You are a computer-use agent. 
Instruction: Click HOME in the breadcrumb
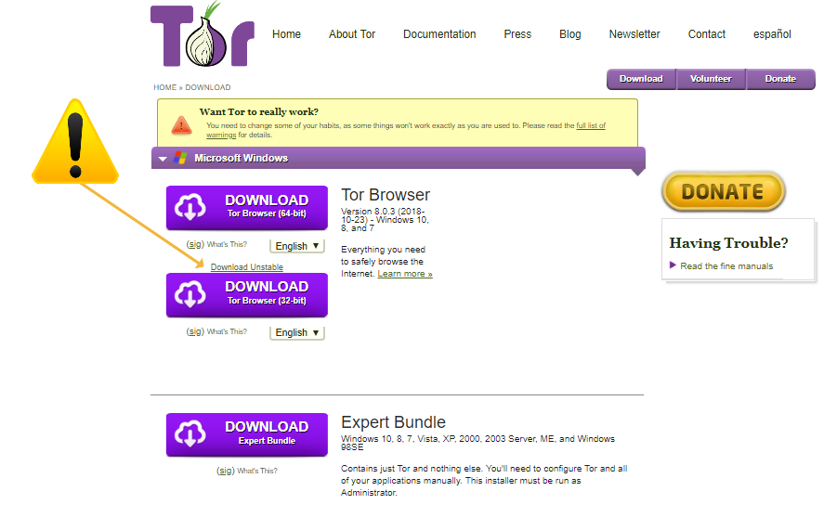165,87
